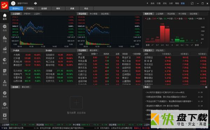This screenshot has height=130, width=210.
Task: Click the 亿华通 stock row
Action: 27,58
